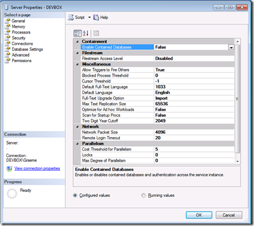Click the Security page icon
The width and height of the screenshot is (254, 226).
[x=7, y=38]
